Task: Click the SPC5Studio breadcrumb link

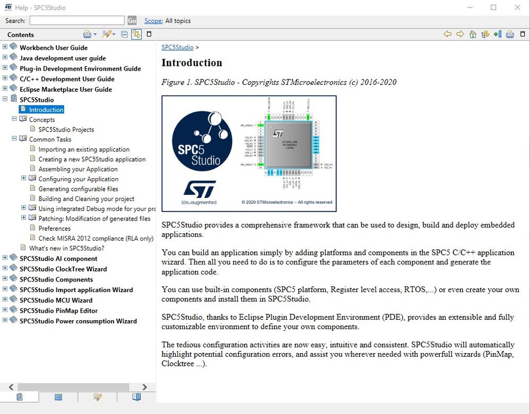Action: 177,47
